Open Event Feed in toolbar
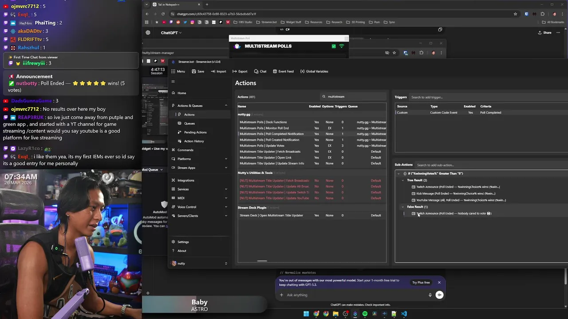 tap(283, 71)
